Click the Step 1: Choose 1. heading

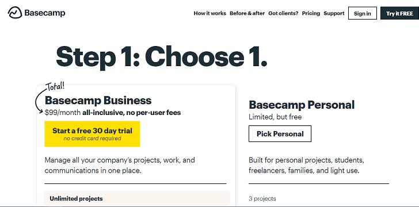tap(162, 56)
